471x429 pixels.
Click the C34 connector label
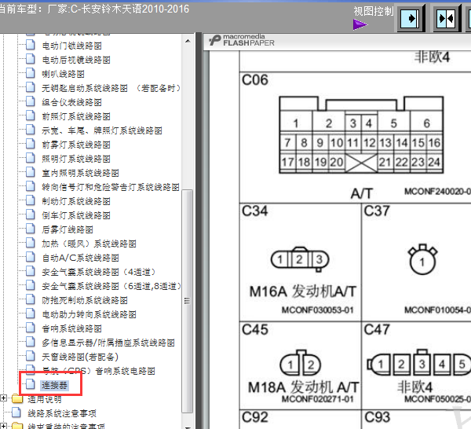[x=254, y=211]
